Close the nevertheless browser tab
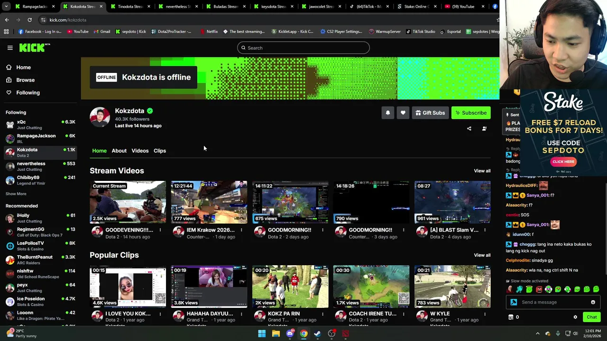The height and width of the screenshot is (341, 607). pos(196,7)
